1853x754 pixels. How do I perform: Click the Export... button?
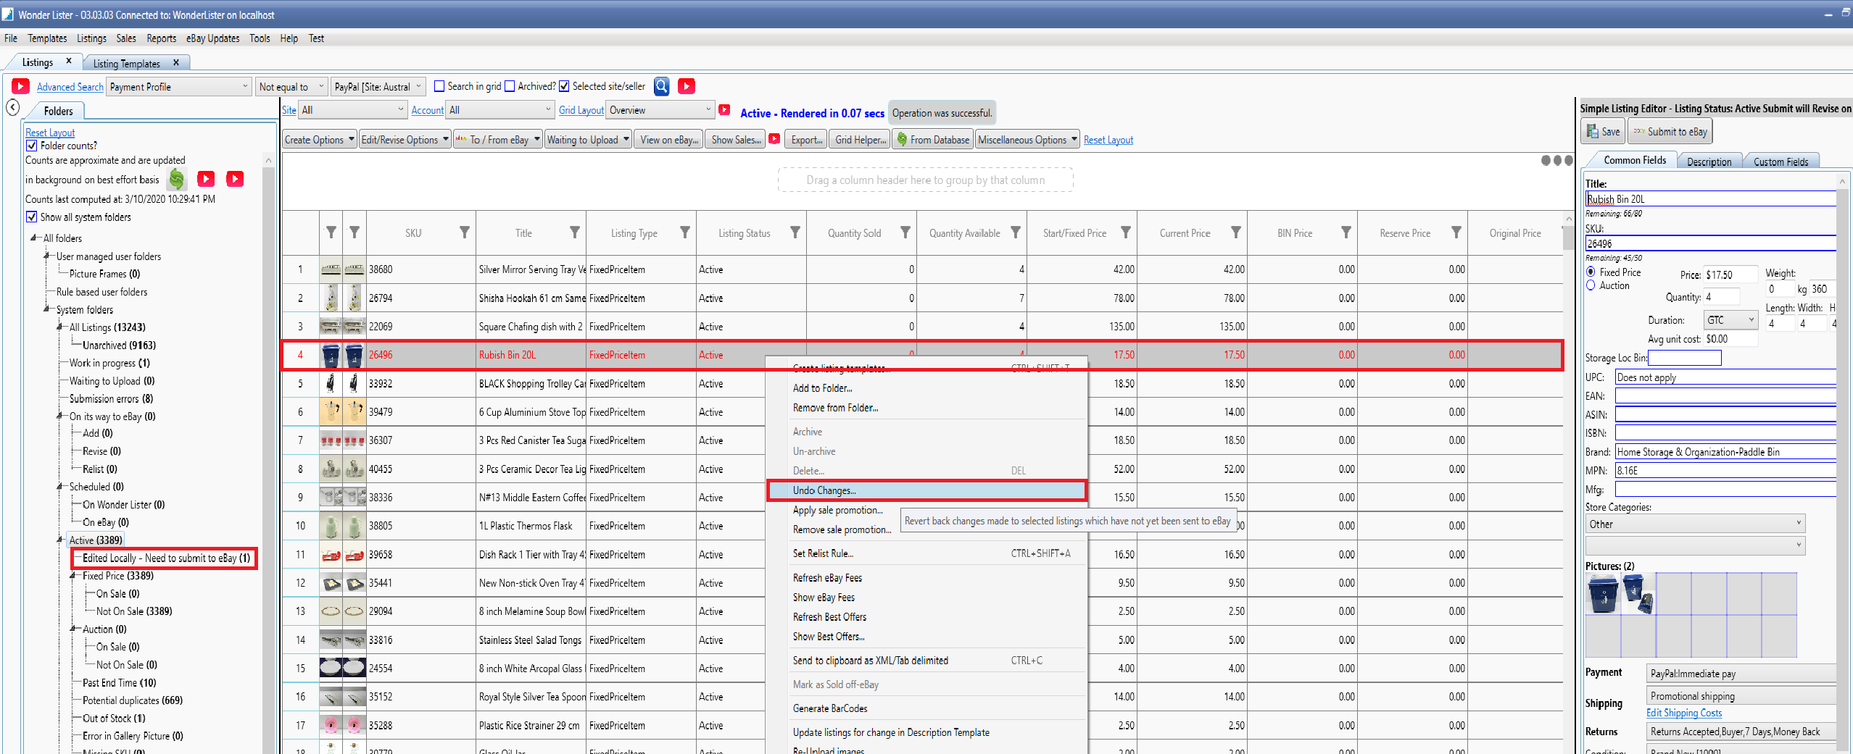[807, 139]
